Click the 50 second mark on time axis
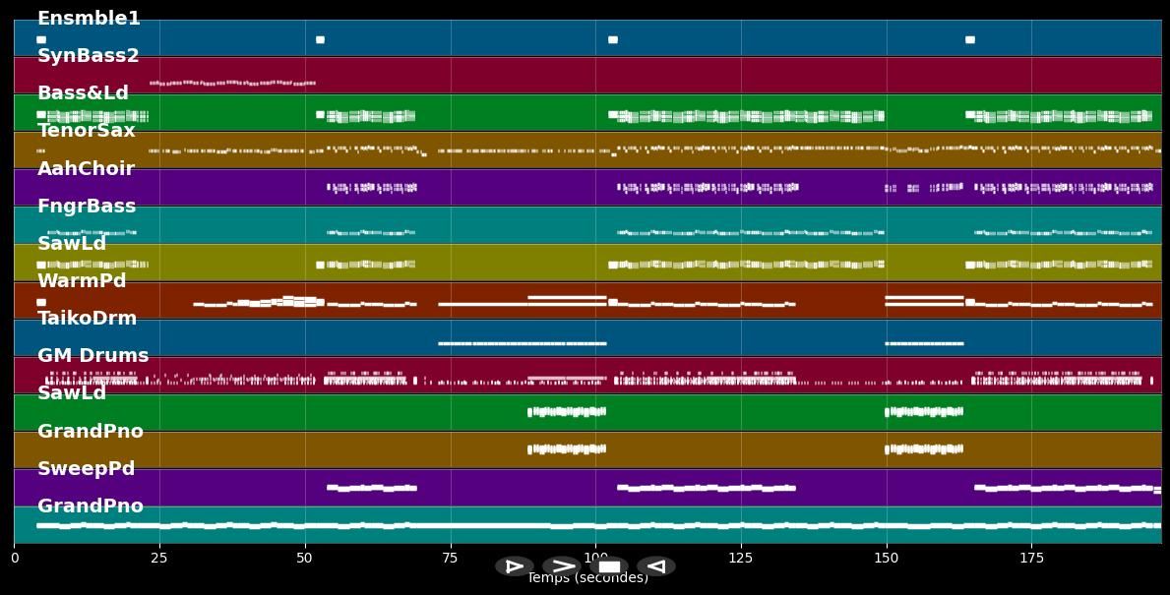Viewport: 1170px width, 595px height. [305, 559]
